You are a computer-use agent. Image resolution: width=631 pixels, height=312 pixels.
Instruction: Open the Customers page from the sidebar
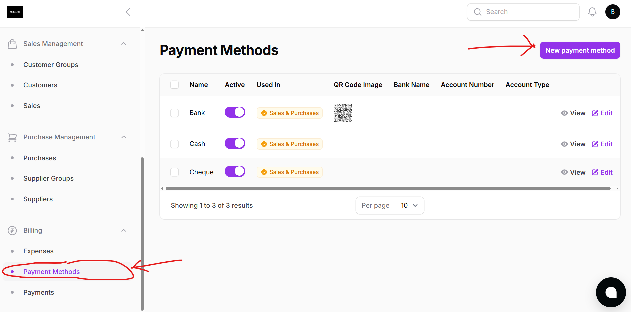click(40, 85)
